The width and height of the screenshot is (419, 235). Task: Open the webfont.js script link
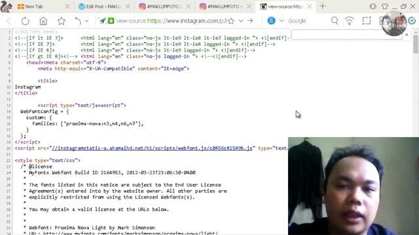coord(152,148)
